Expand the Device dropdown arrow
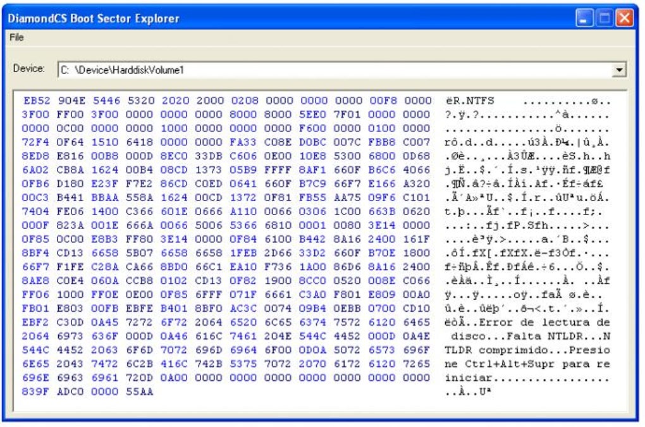 point(618,70)
